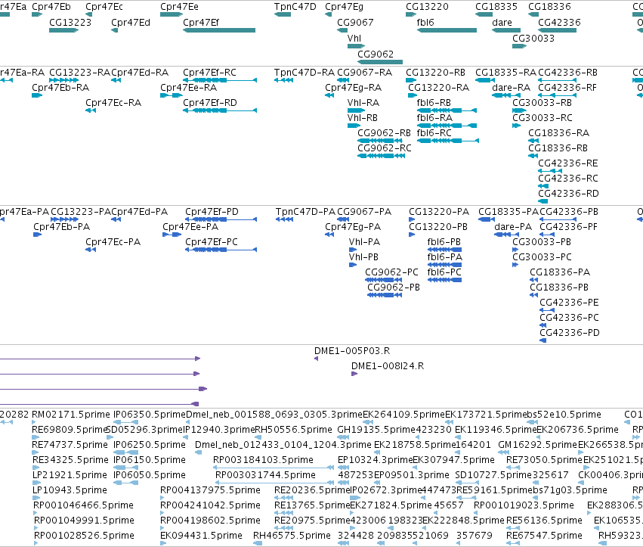Select the Cpr47Ed gene label
Image resolution: width=643 pixels, height=547 pixels.
[131, 22]
